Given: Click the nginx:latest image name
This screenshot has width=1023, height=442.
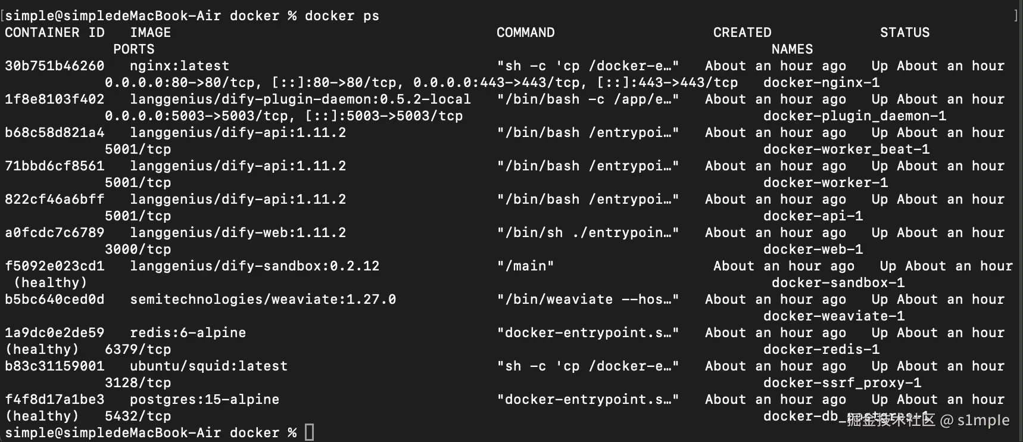Looking at the screenshot, I should (179, 66).
